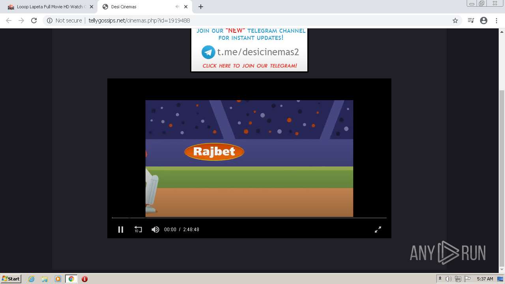Screen dimensions: 505x284
Task: Click Show desktop button in the taskbar
Action: click(501, 279)
